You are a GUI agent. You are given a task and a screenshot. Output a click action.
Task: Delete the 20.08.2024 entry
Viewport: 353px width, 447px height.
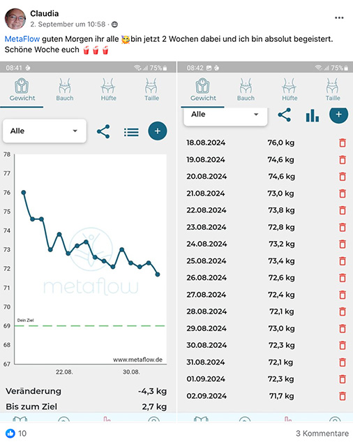tap(343, 177)
